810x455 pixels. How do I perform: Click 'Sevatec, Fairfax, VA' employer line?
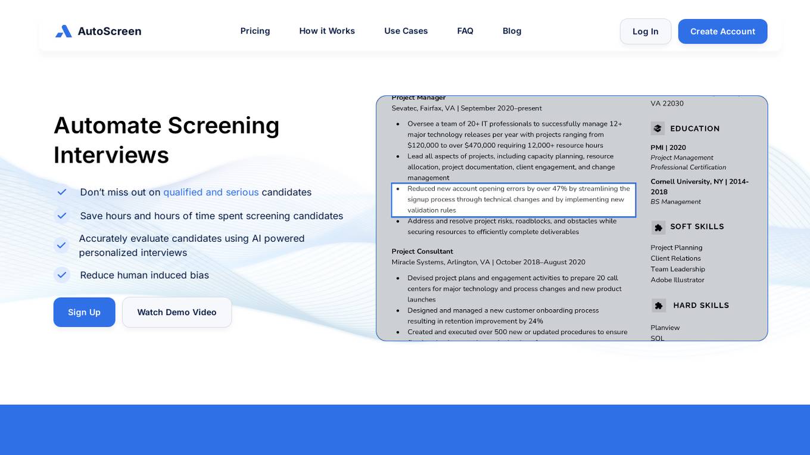tap(466, 108)
